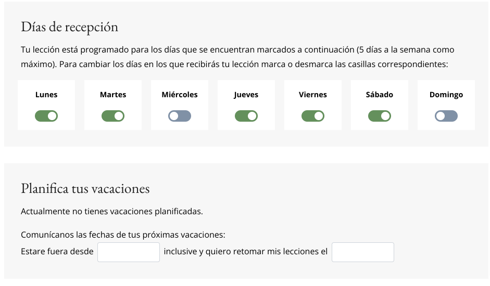This screenshot has height=286, width=490.
Task: Click the Miércoles label text
Action: click(x=180, y=95)
